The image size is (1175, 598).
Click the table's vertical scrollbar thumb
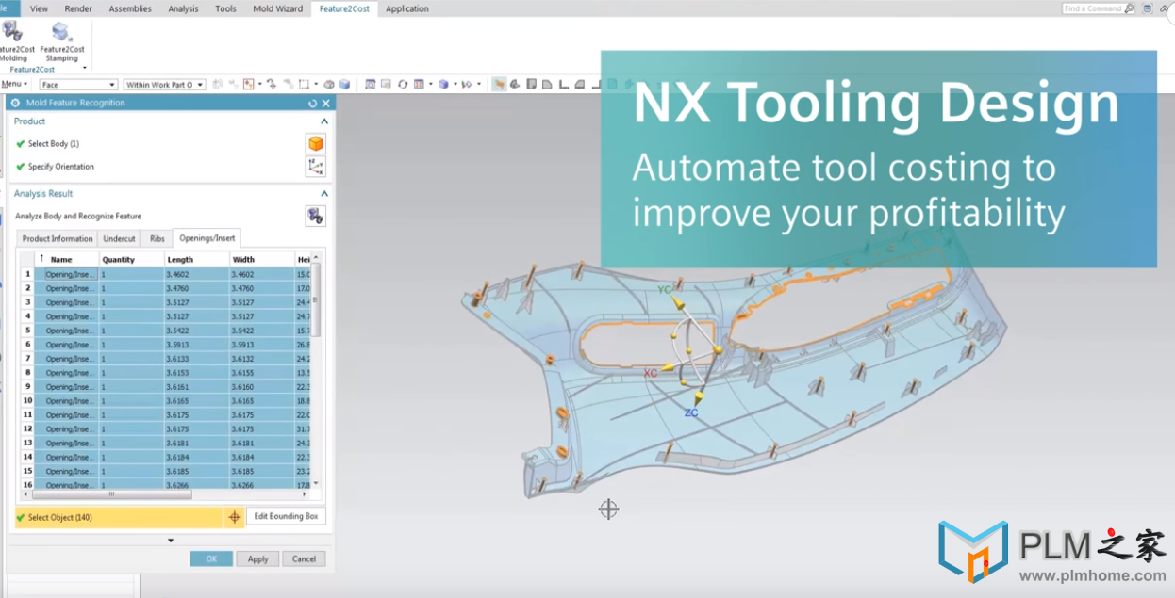[317, 299]
